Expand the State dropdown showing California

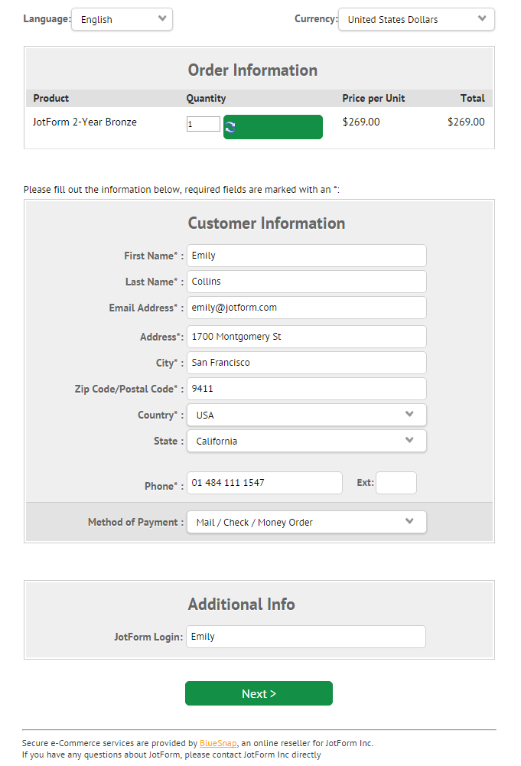point(306,441)
